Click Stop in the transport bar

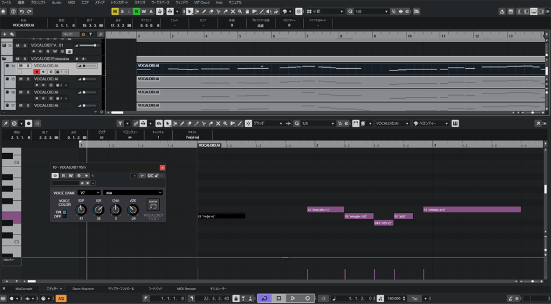[279, 298]
